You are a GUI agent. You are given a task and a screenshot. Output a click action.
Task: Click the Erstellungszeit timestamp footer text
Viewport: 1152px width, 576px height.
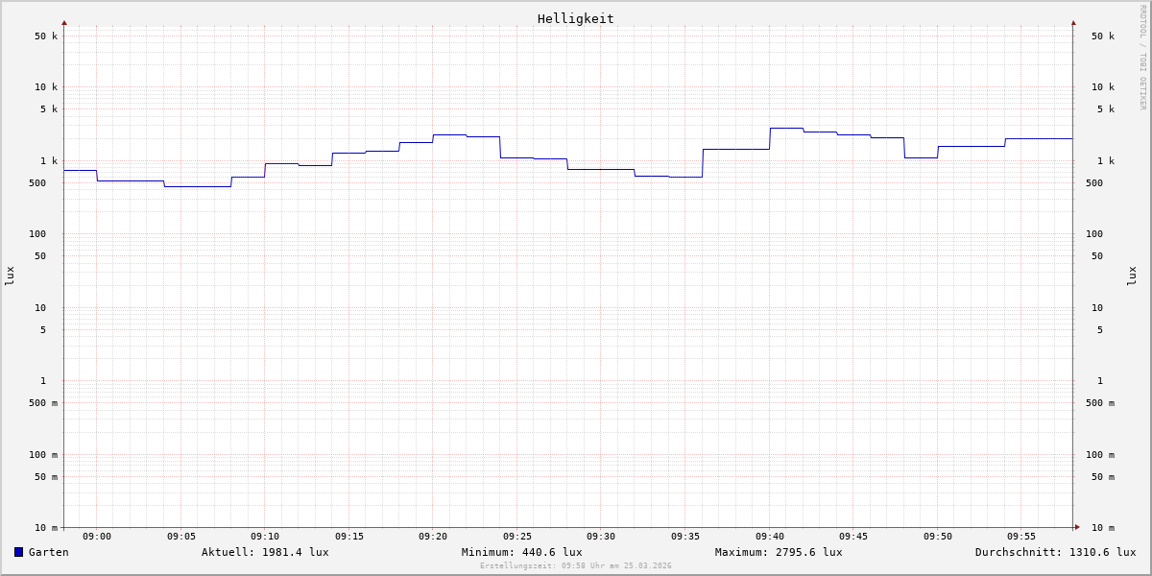[x=576, y=566]
